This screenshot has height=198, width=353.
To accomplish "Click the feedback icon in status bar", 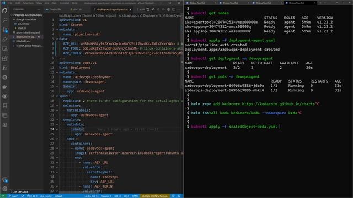I will pos(173,196).
